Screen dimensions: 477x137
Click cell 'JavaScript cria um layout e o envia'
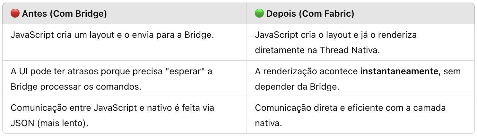(125, 42)
